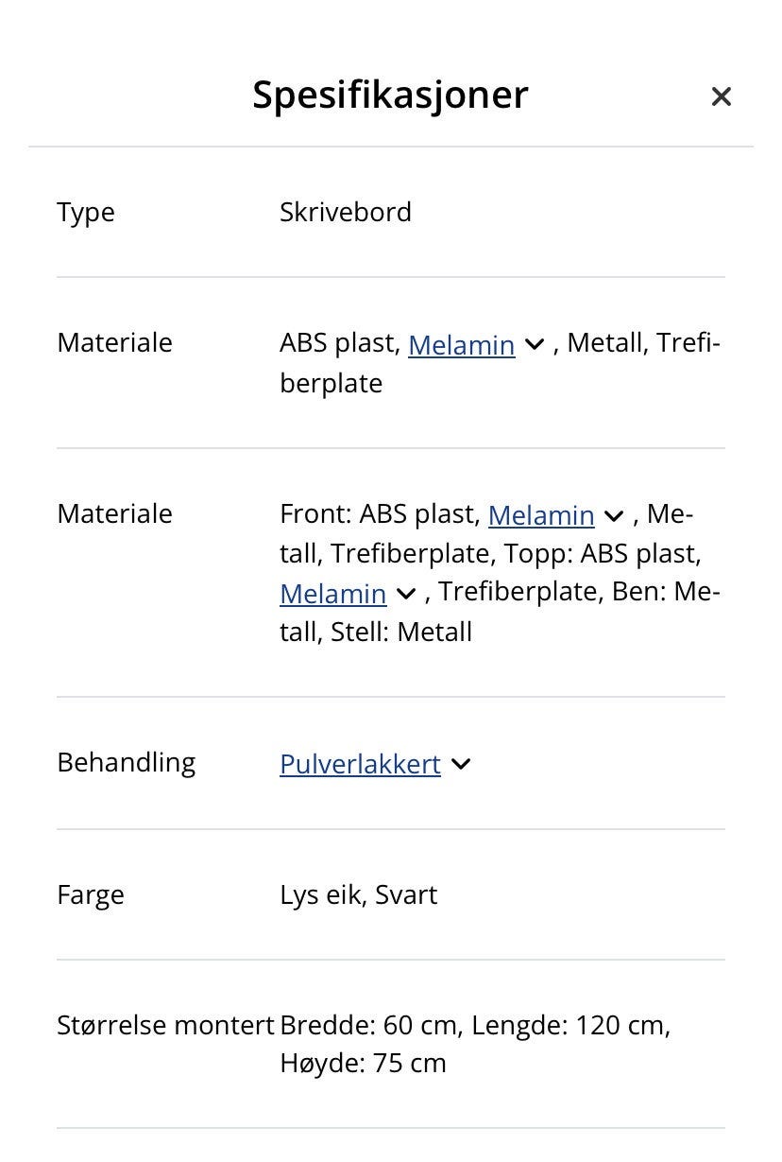This screenshot has height=1162, width=782.
Task: Click the Melamin link after Topp ABS plast
Action: coord(332,594)
